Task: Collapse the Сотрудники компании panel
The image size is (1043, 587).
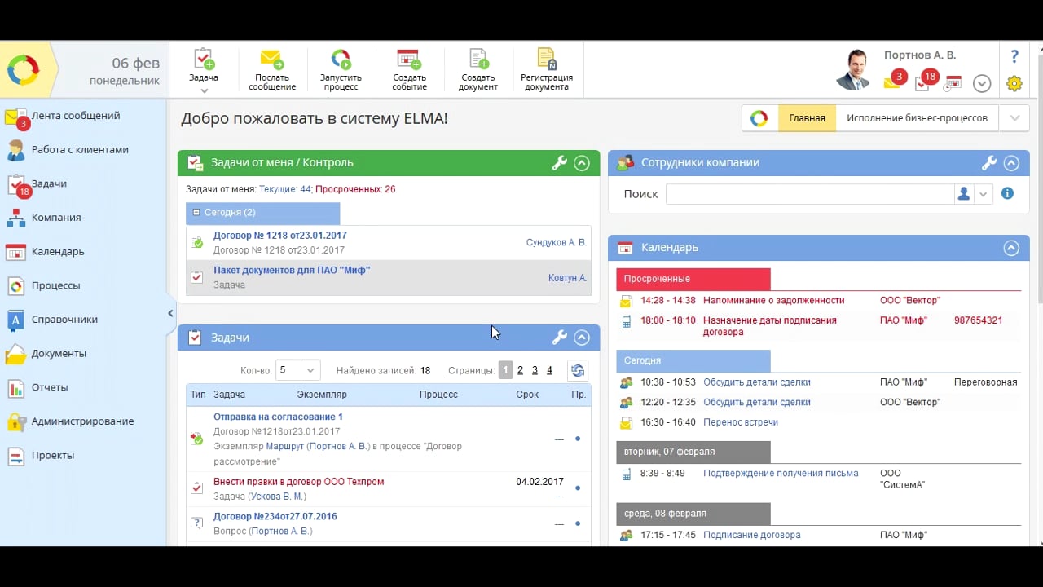Action: click(1011, 163)
